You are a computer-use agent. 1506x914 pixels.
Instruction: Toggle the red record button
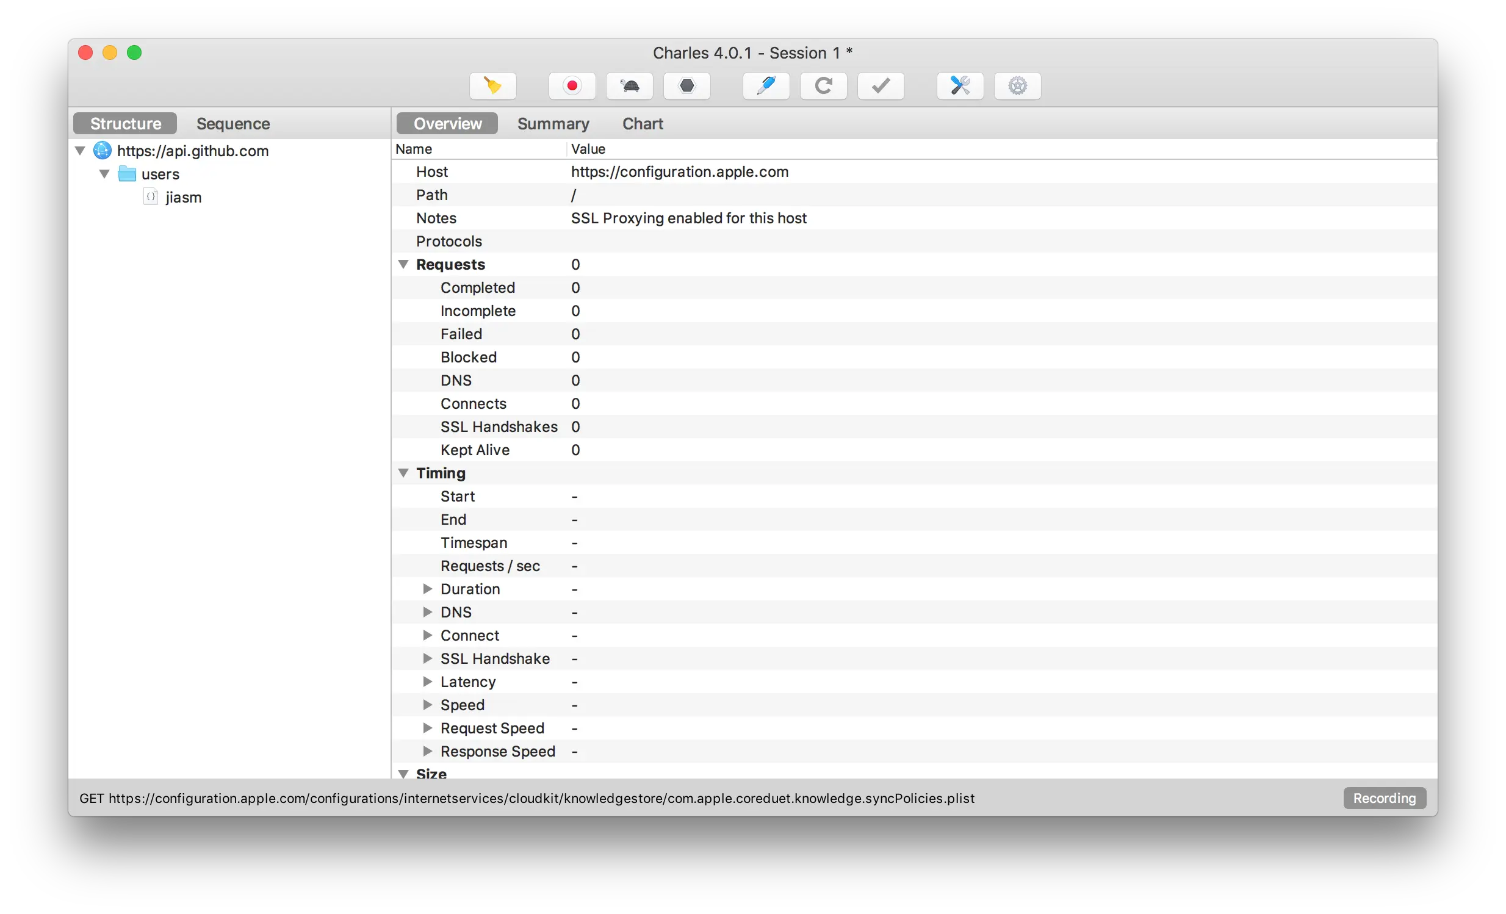[572, 85]
